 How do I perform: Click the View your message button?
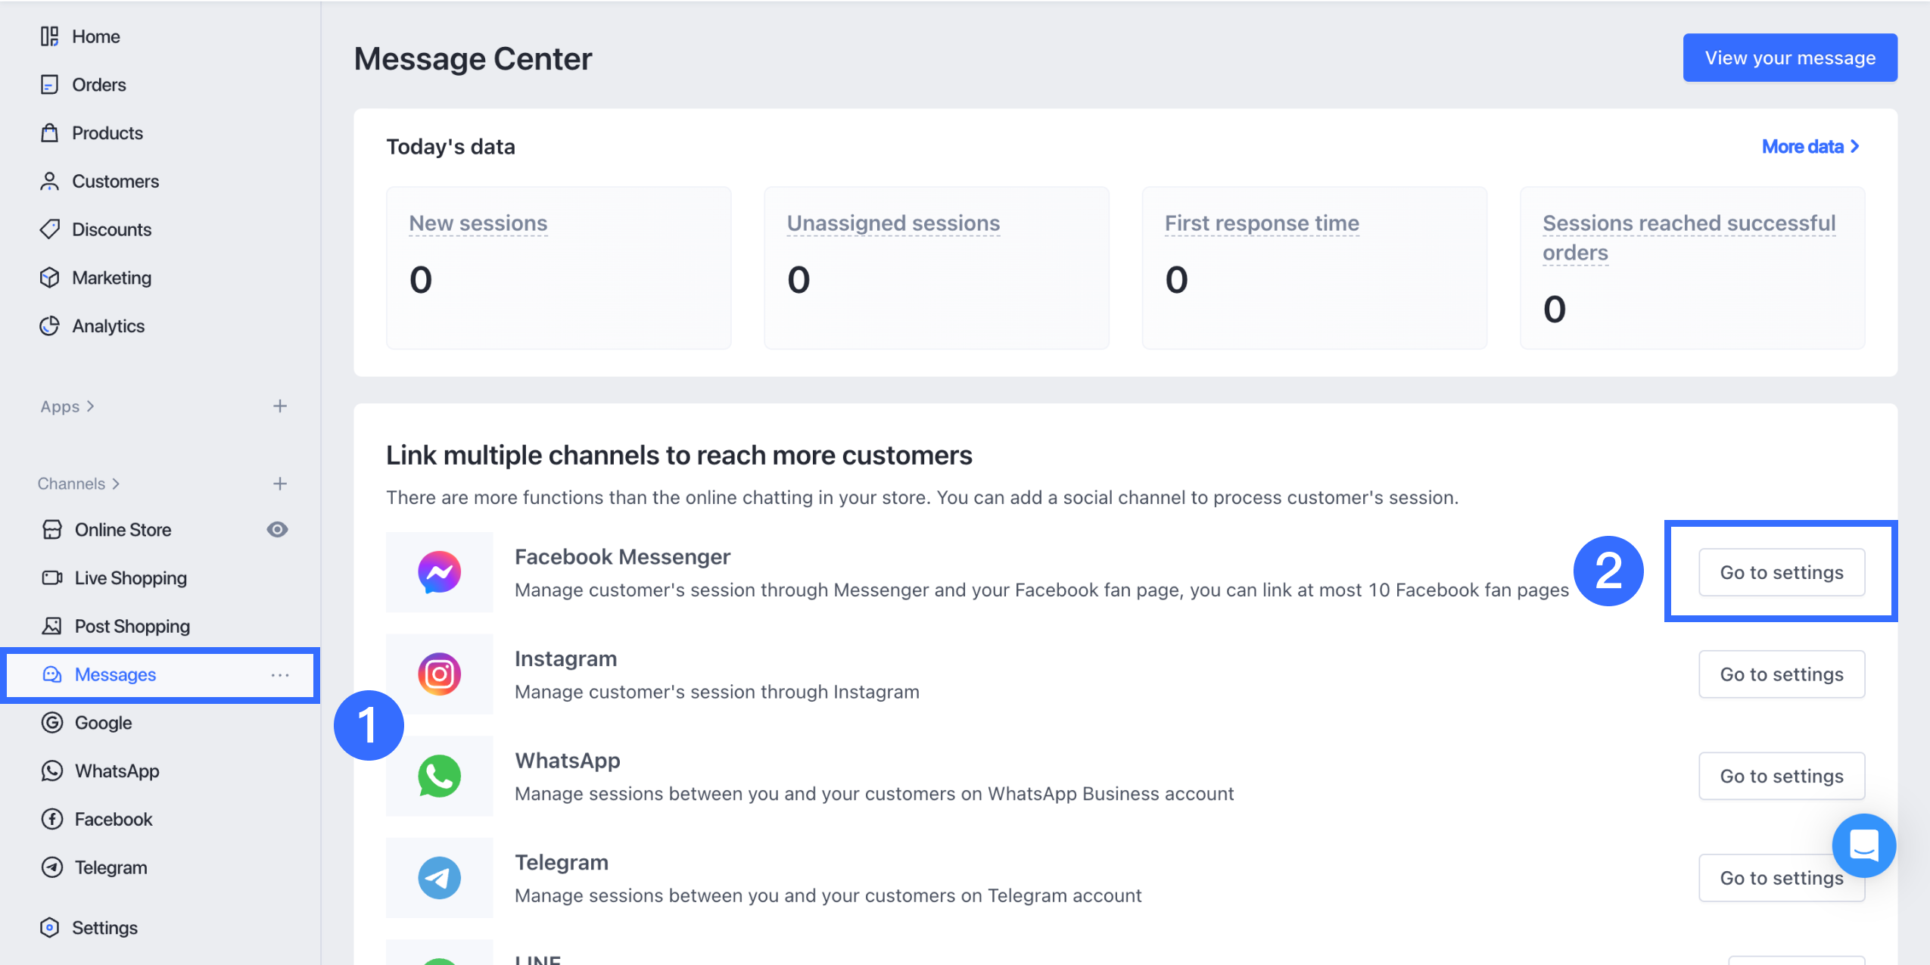[x=1789, y=58]
